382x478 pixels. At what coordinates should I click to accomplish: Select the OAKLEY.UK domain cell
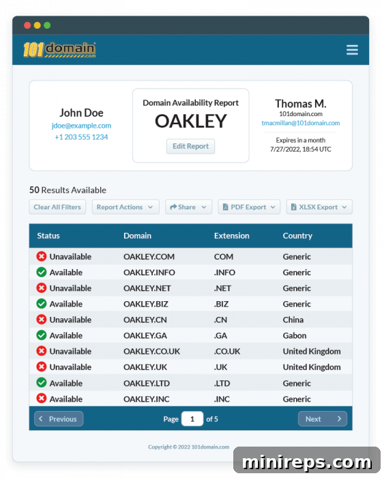coord(145,367)
